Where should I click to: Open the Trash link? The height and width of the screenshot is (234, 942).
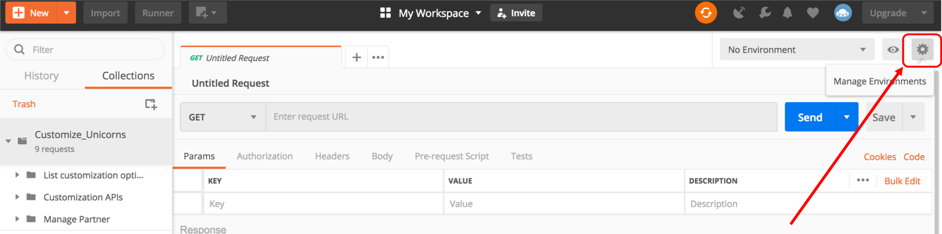click(24, 104)
